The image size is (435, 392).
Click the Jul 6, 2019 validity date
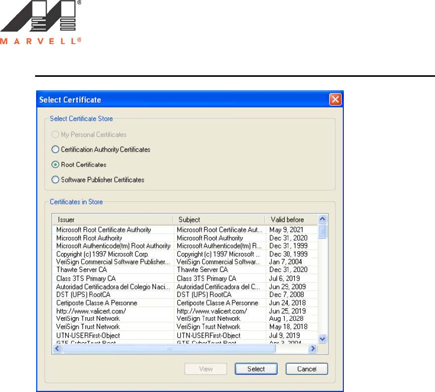tap(285, 279)
